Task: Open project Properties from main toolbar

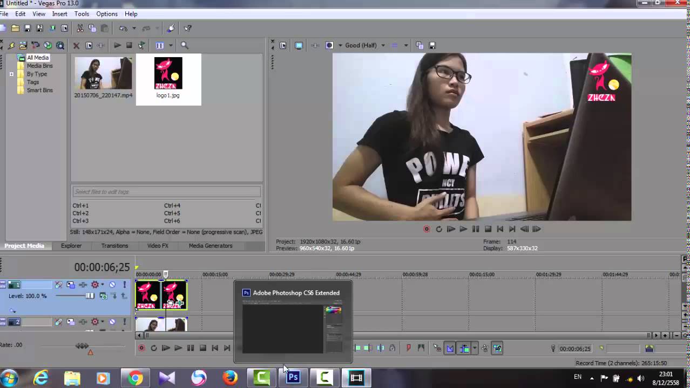Action: (x=65, y=29)
